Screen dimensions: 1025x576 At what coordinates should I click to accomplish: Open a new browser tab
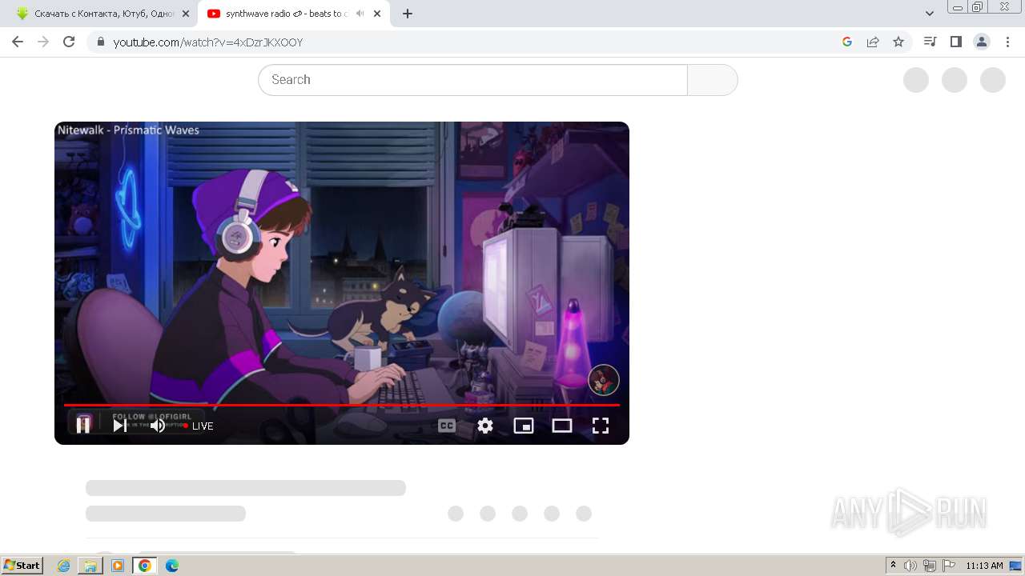(x=408, y=14)
